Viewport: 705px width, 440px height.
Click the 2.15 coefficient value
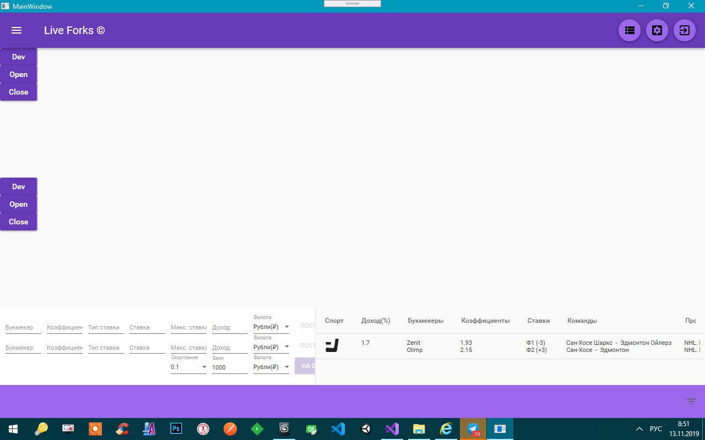[x=466, y=350]
